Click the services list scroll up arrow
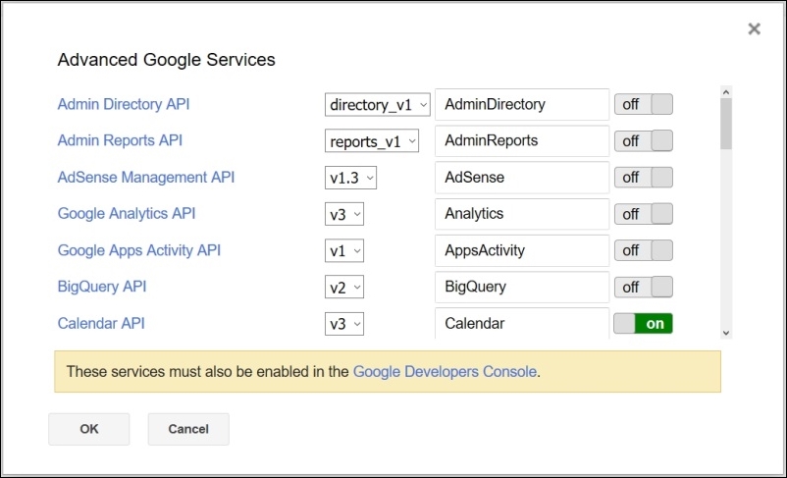Screen dimensions: 787x478 (726, 92)
